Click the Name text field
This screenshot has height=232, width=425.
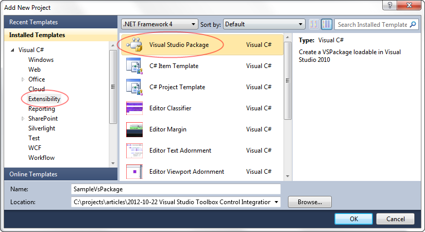[176, 189]
